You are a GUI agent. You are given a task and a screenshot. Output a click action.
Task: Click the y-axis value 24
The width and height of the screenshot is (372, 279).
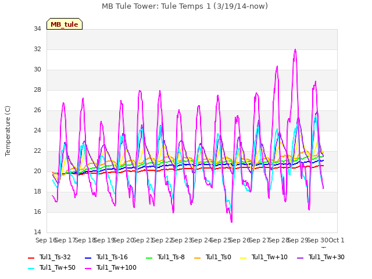(x=37, y=130)
